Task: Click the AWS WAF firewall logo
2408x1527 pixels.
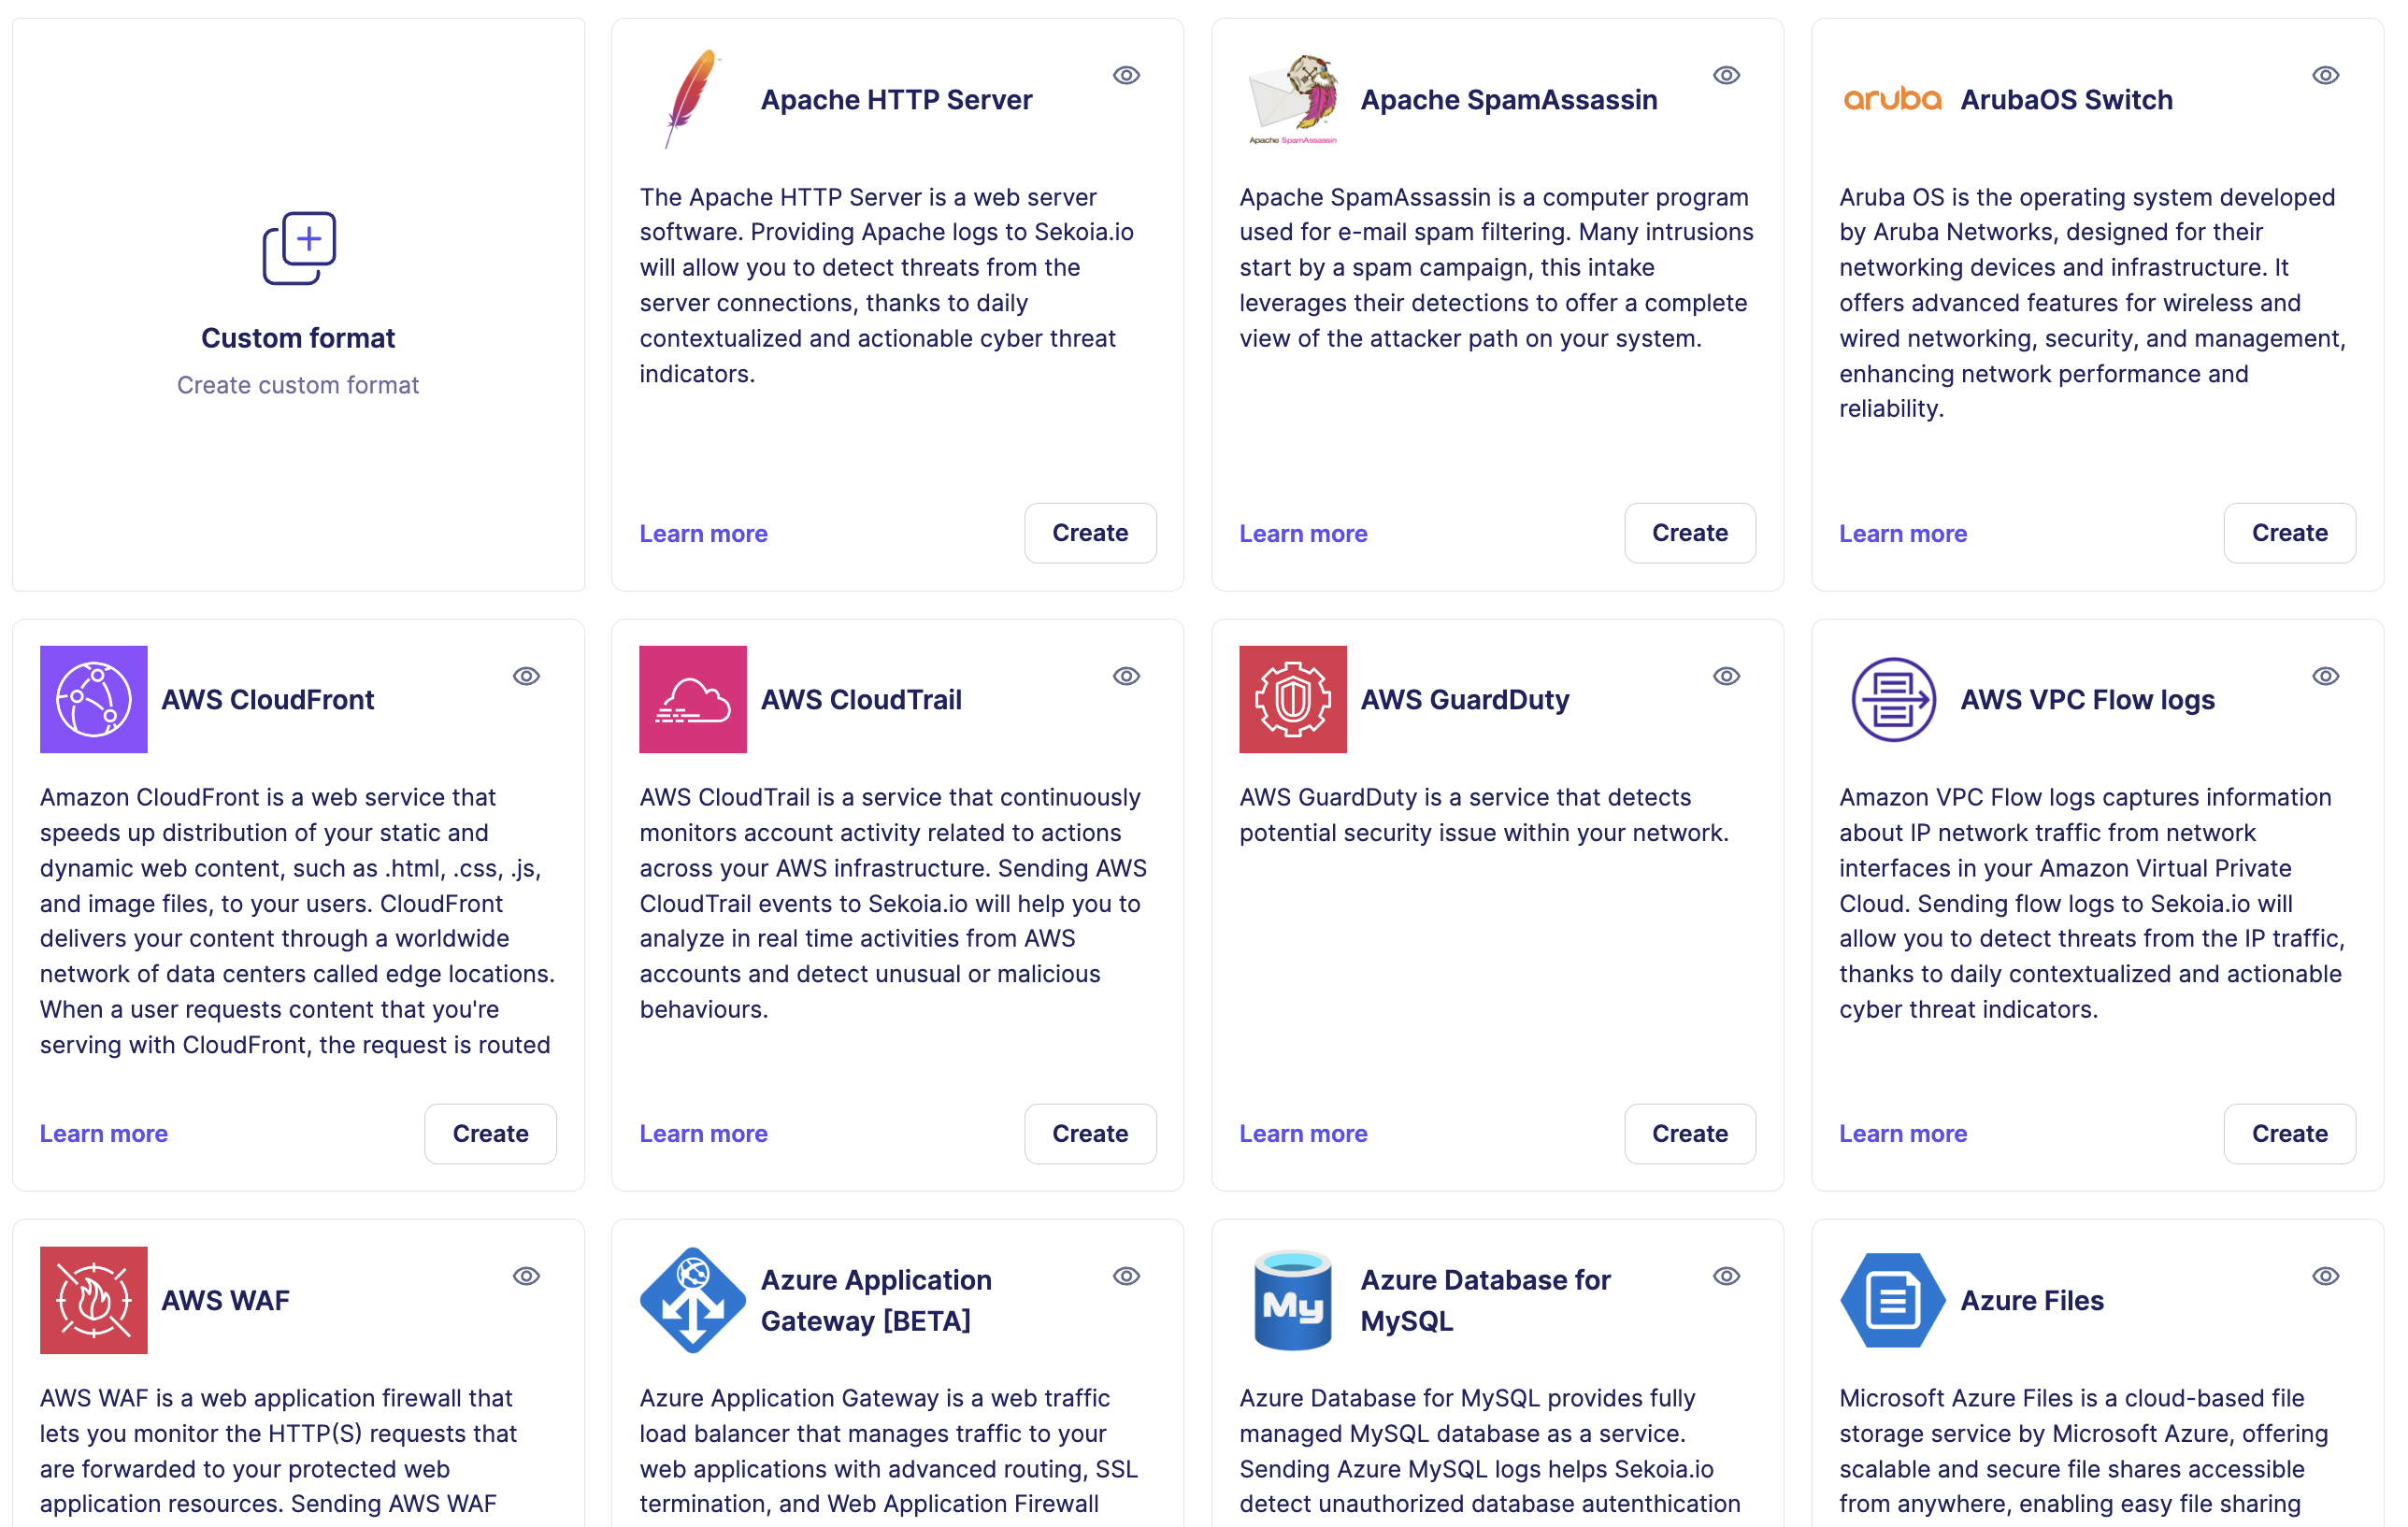Action: 94,1299
